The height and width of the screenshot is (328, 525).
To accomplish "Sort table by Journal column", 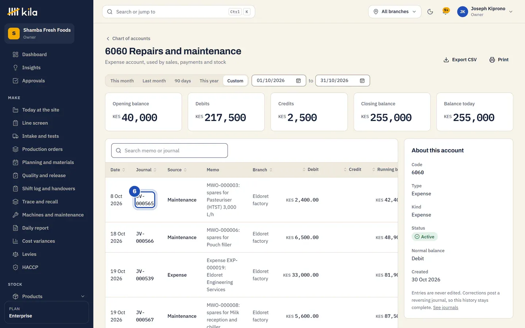I will coord(146,170).
